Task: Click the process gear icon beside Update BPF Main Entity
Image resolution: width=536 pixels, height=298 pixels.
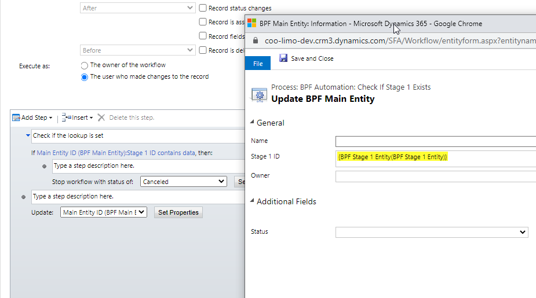Action: pos(259,94)
